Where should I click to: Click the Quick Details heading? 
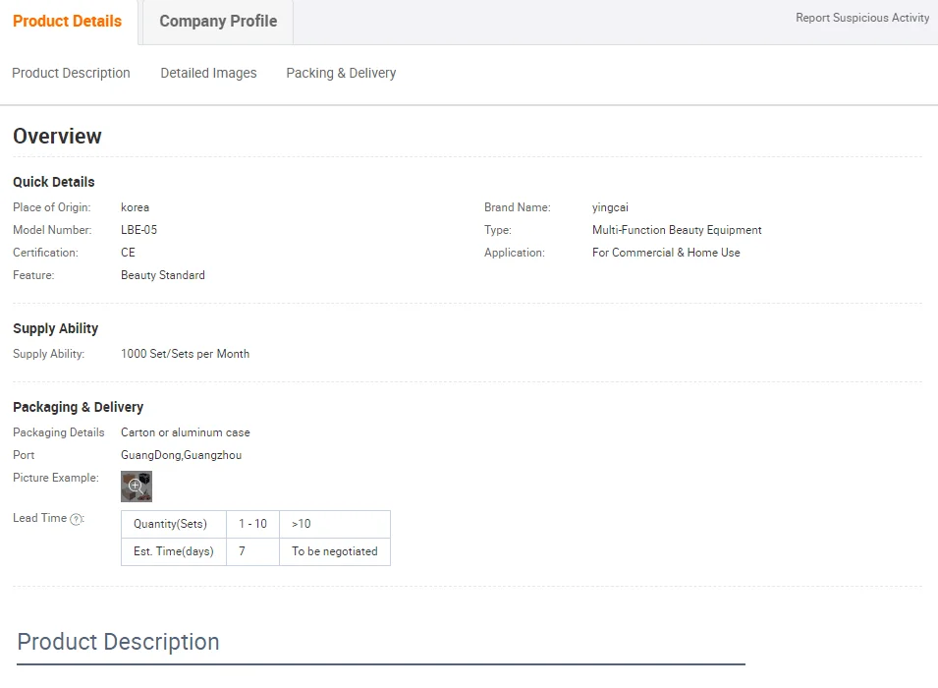point(54,182)
